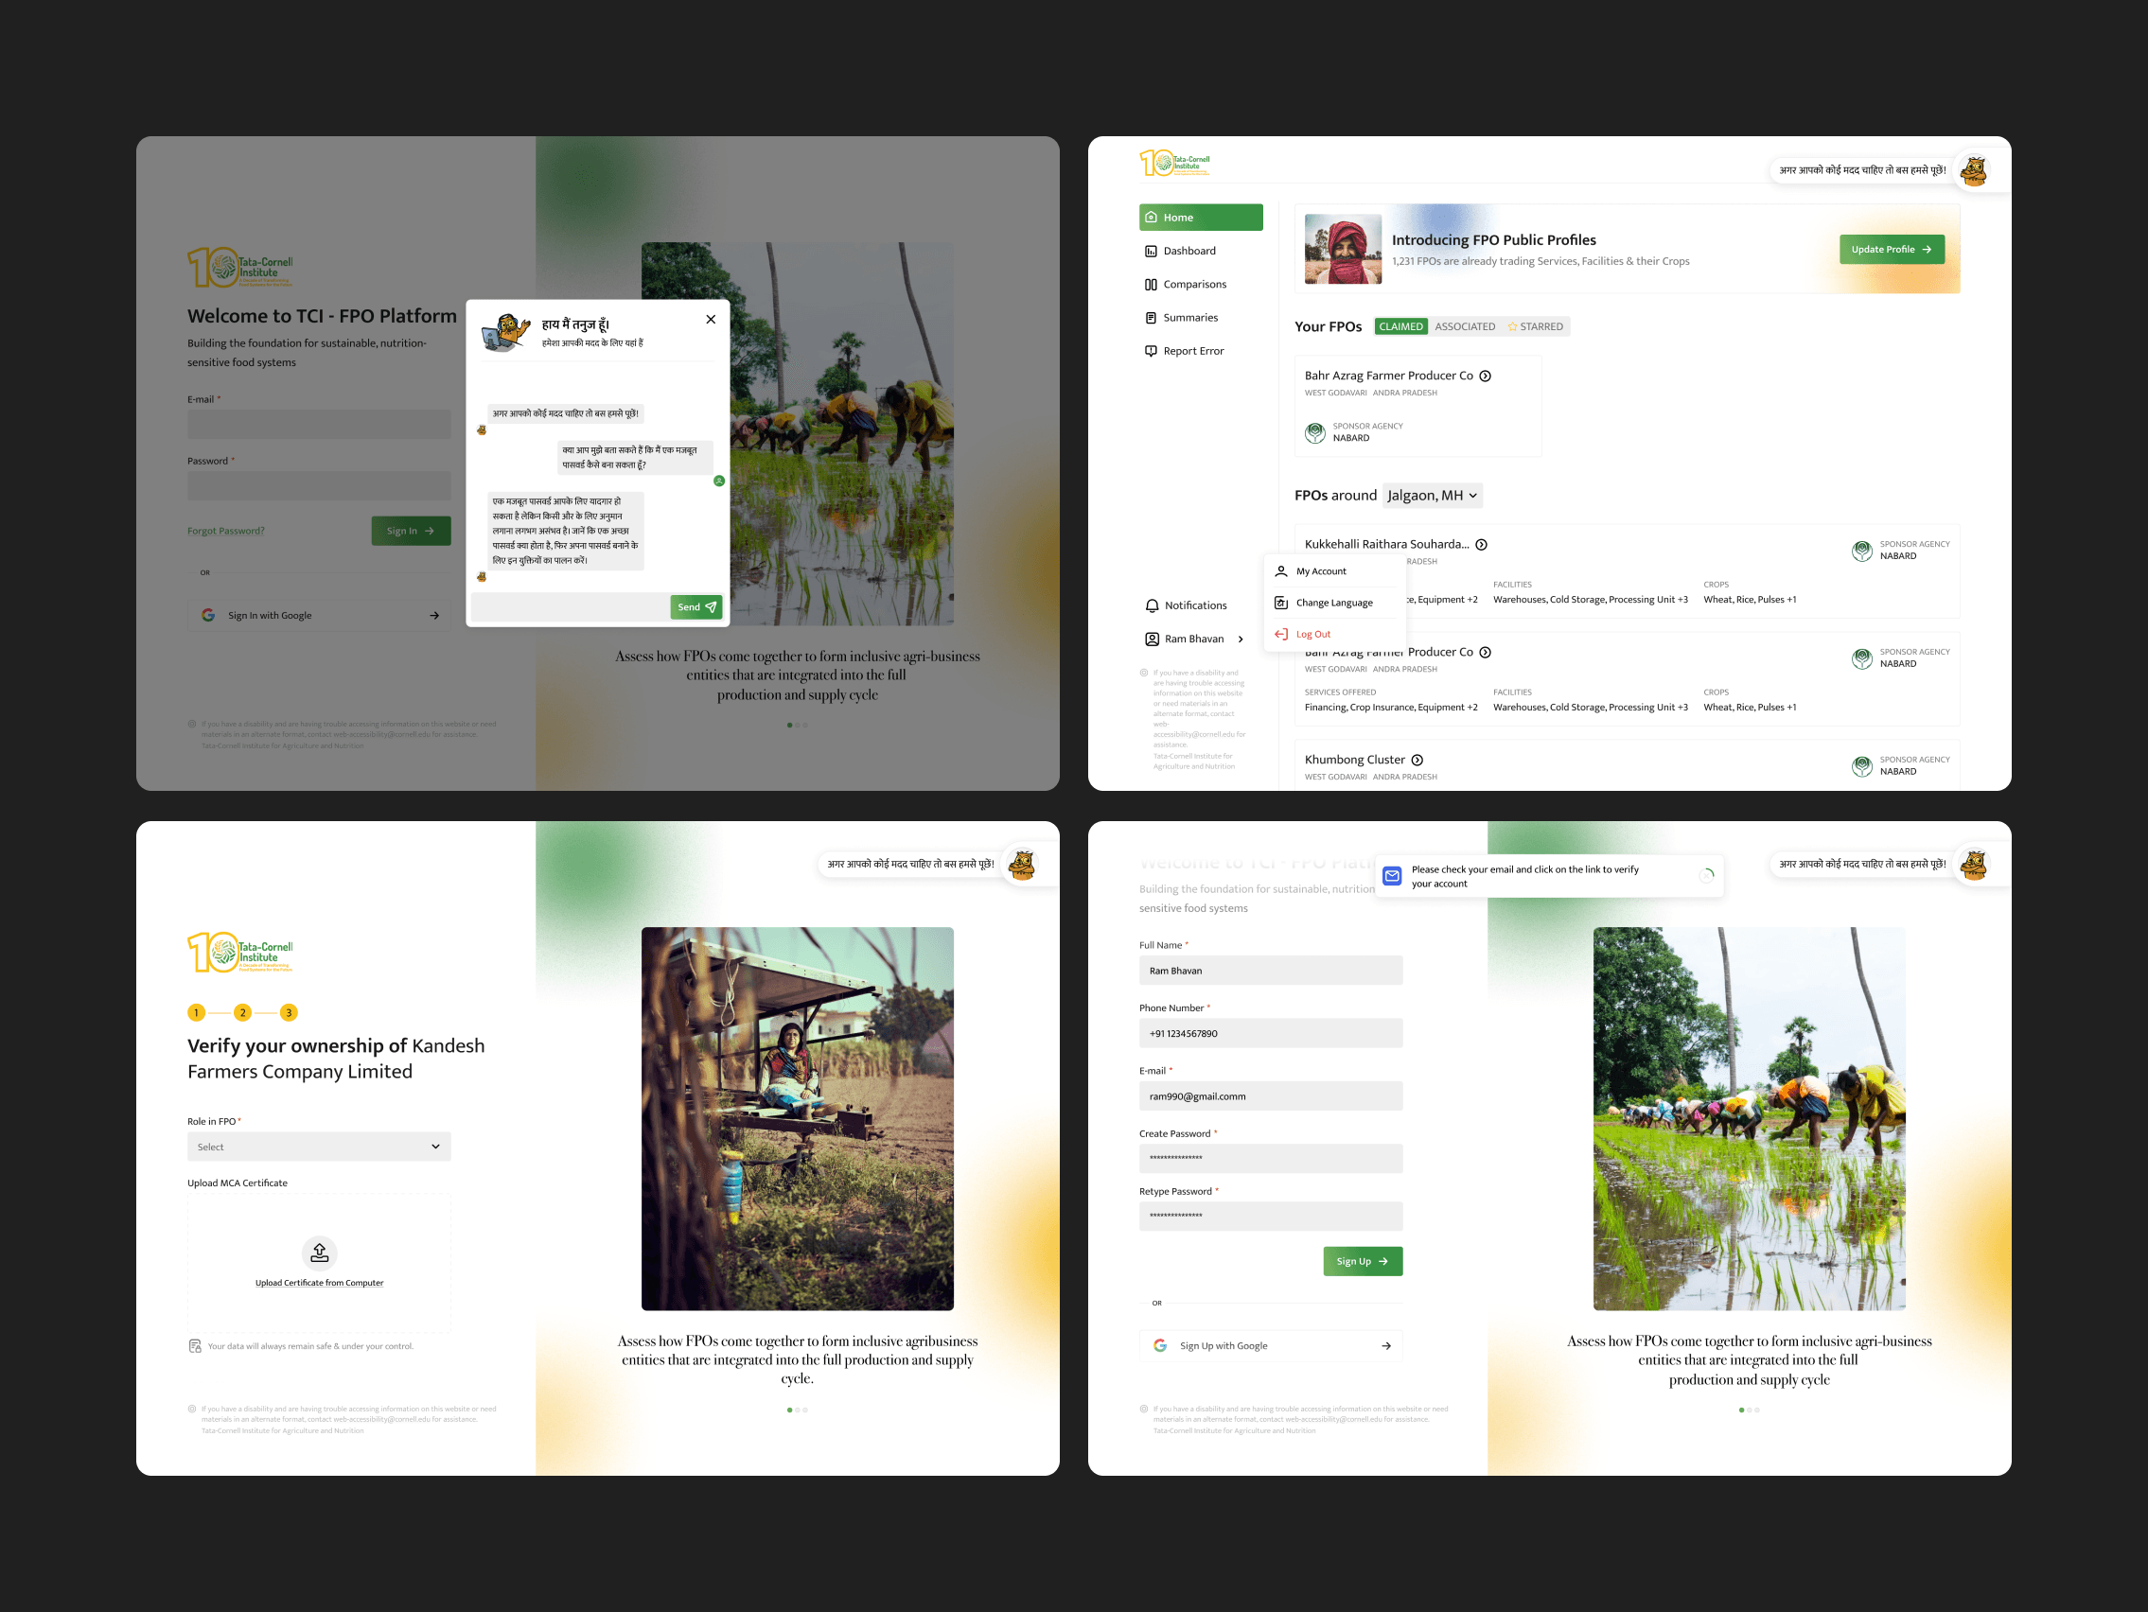This screenshot has height=1612, width=2148.
Task: Click the Change Language translate icon
Action: 1281,603
